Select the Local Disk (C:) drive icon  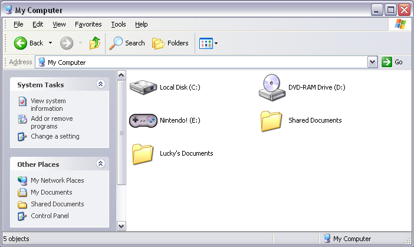[x=143, y=87]
